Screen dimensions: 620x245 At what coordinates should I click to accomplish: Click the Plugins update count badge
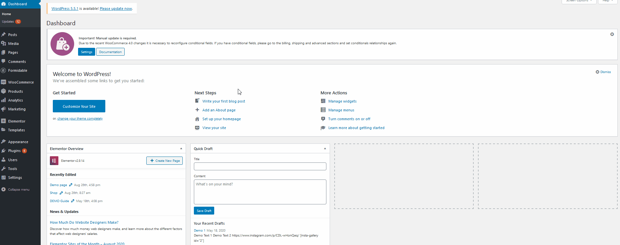[x=25, y=151]
